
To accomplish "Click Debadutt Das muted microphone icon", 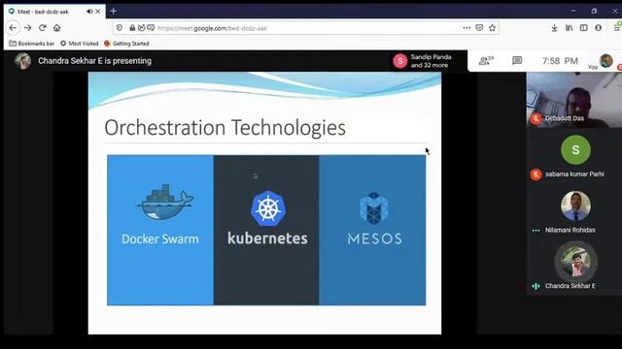I will (536, 118).
